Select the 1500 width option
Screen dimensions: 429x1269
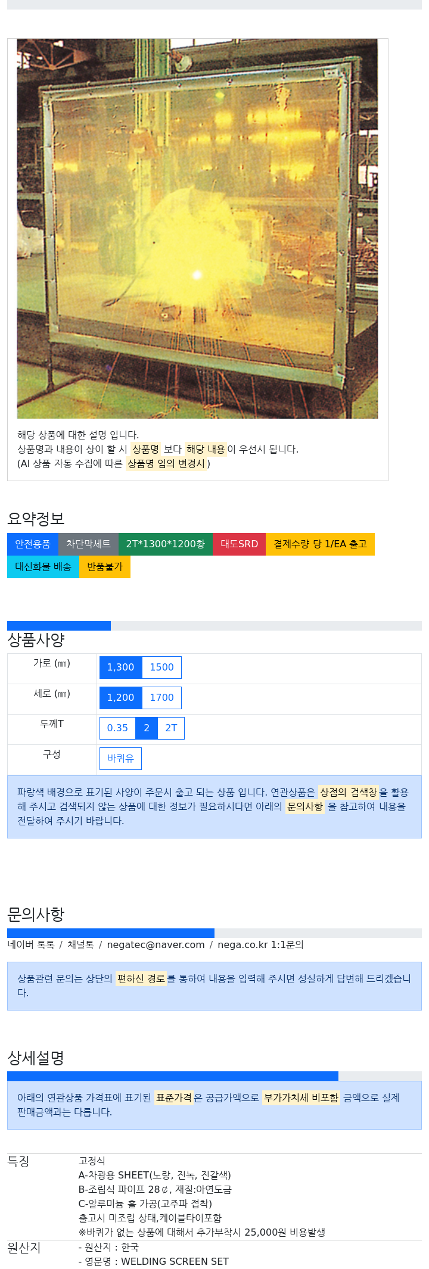tap(161, 668)
